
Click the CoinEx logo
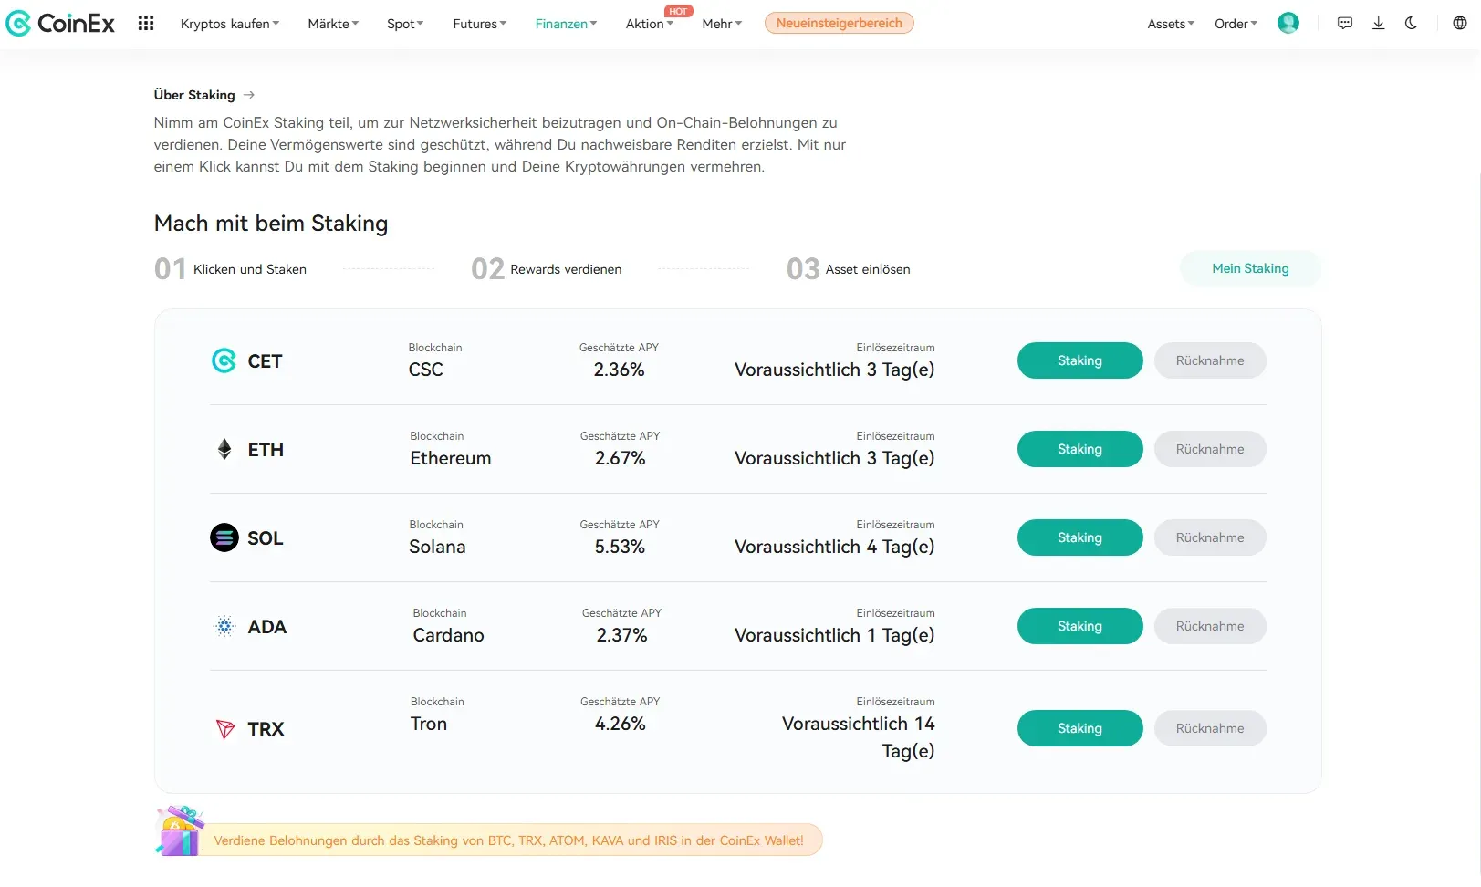[60, 24]
